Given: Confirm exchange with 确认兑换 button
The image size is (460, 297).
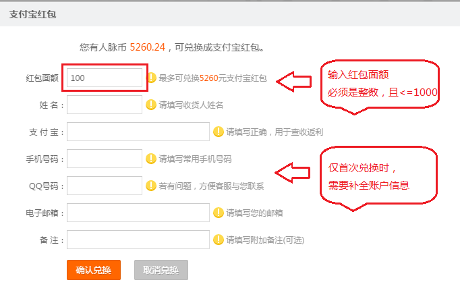Looking at the screenshot, I should pos(94,270).
